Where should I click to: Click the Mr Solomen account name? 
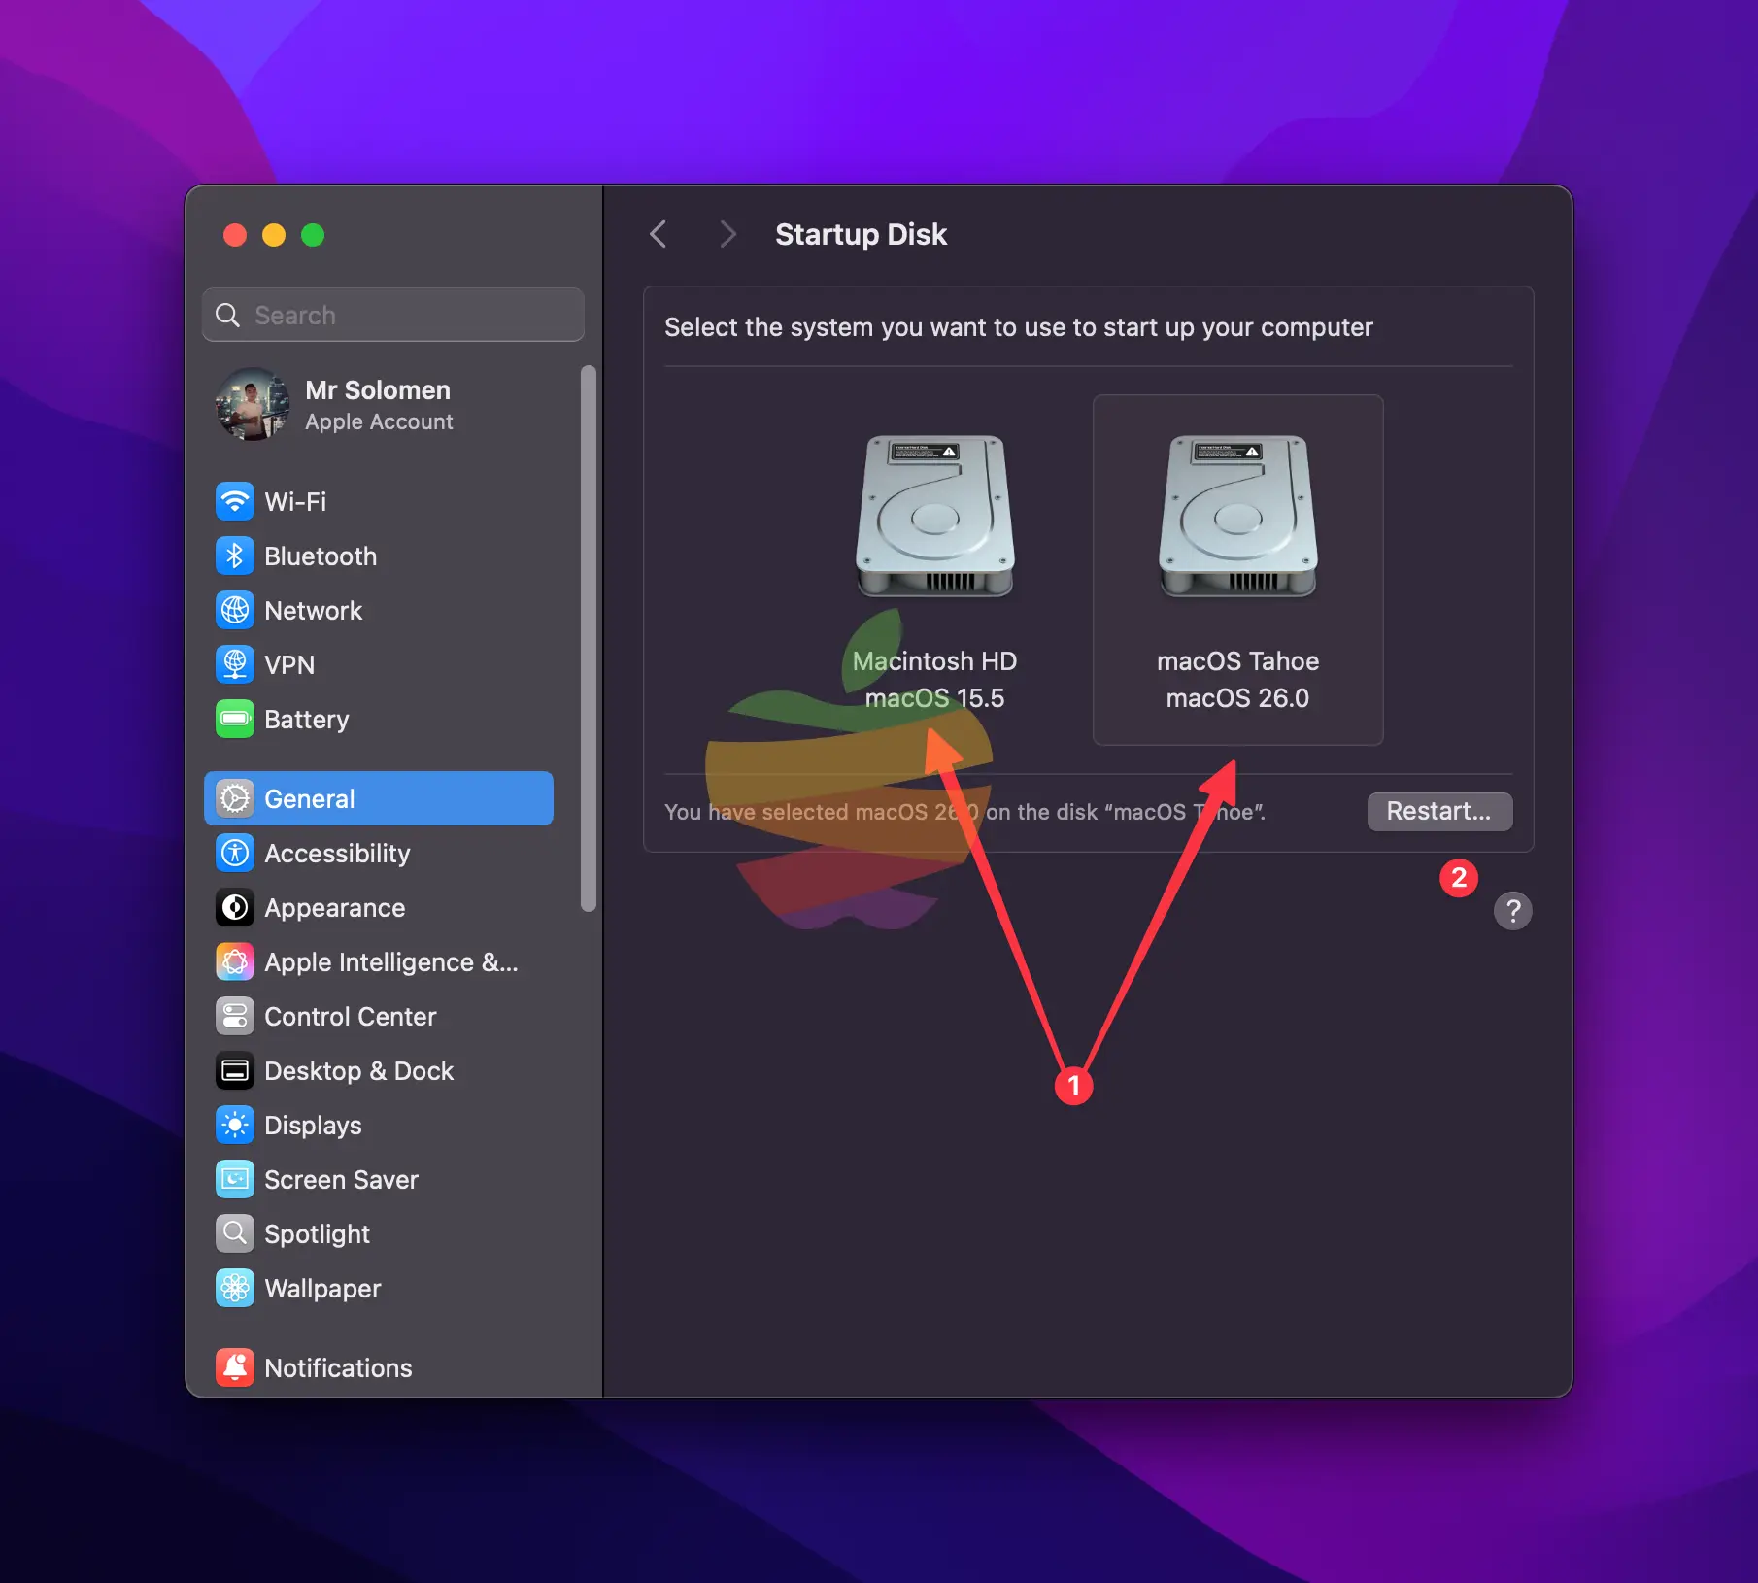tap(378, 390)
